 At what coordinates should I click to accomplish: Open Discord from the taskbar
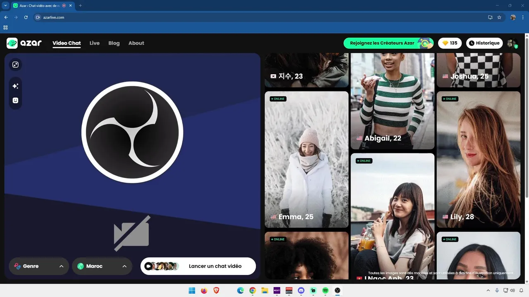[301, 291]
